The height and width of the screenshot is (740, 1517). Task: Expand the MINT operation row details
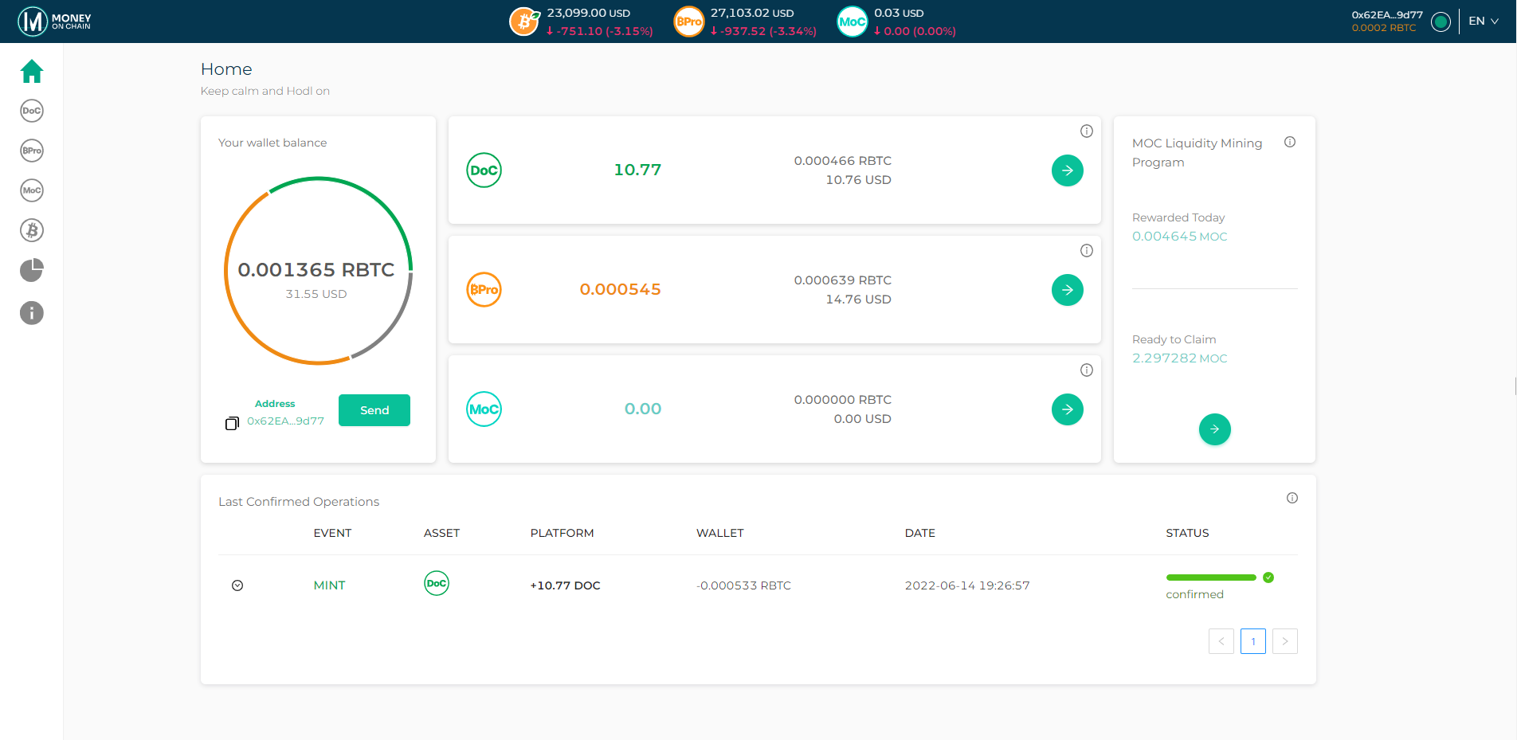(x=237, y=585)
